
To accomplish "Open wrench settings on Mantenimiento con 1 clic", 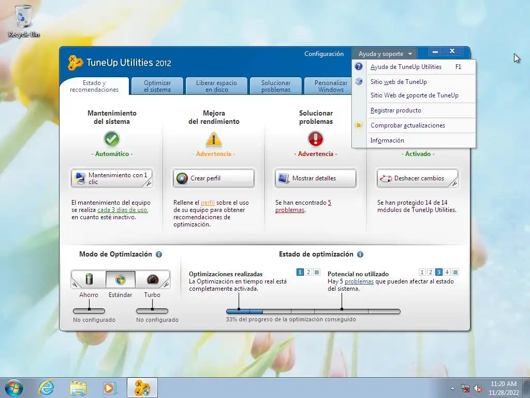I will [149, 183].
